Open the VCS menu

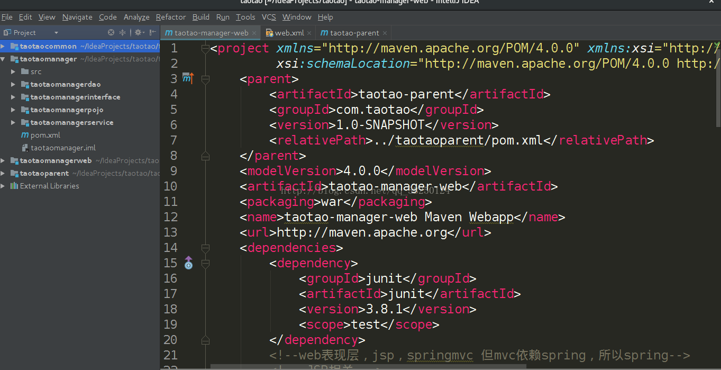coord(269,17)
